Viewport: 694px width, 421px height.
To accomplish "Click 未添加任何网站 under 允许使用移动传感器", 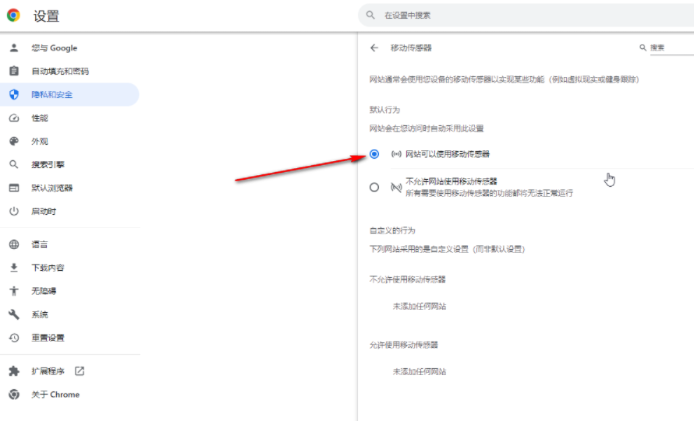I will [x=420, y=371].
